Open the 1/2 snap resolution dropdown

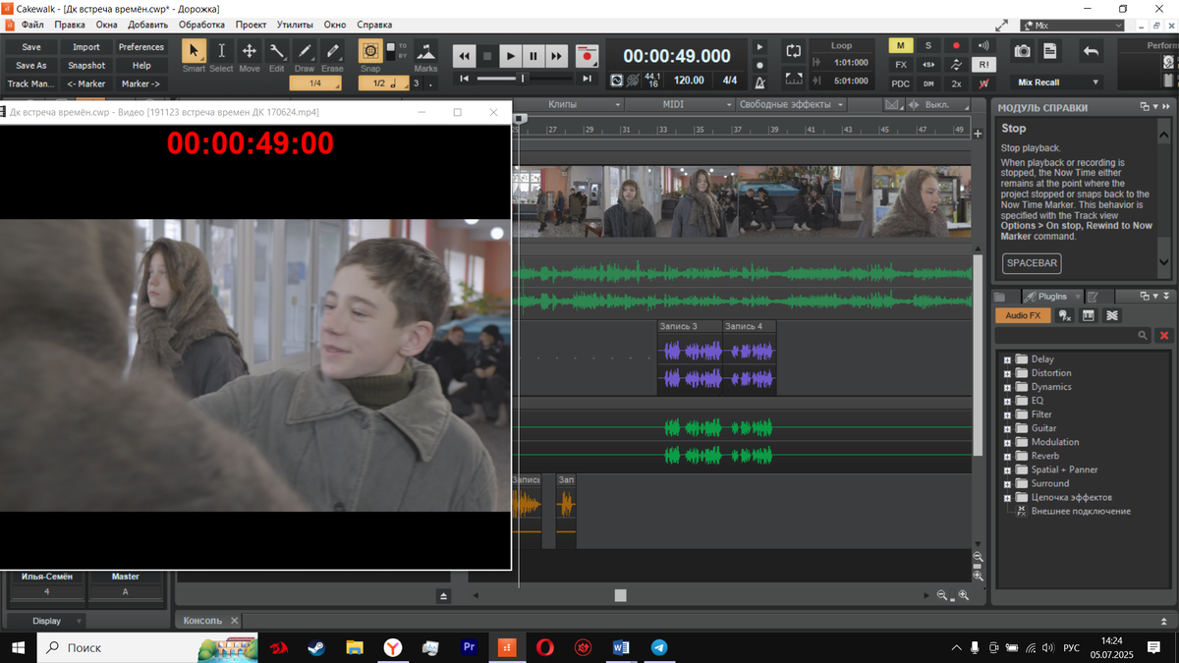383,83
